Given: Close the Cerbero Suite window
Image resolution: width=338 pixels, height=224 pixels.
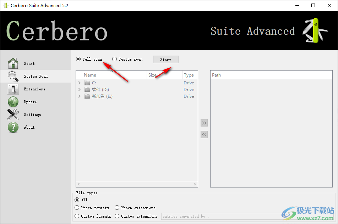Looking at the screenshot, I should tap(329, 5).
